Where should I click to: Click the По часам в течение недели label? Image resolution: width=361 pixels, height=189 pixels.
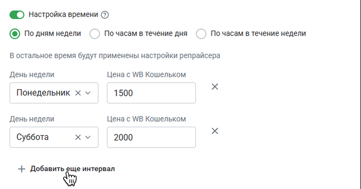pyautogui.click(x=258, y=34)
